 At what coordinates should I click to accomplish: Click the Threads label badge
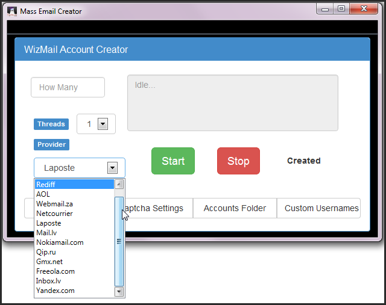pyautogui.click(x=51, y=124)
